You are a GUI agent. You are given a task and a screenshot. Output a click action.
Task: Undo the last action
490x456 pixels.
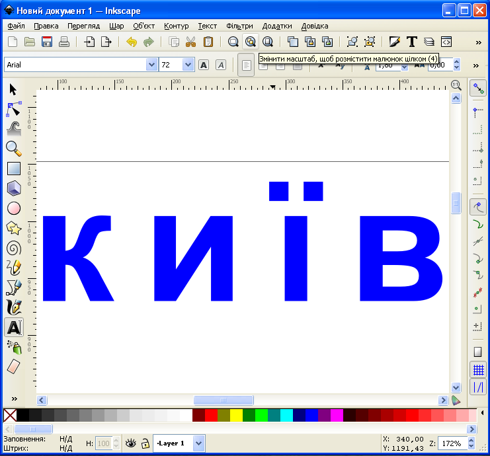click(x=132, y=42)
